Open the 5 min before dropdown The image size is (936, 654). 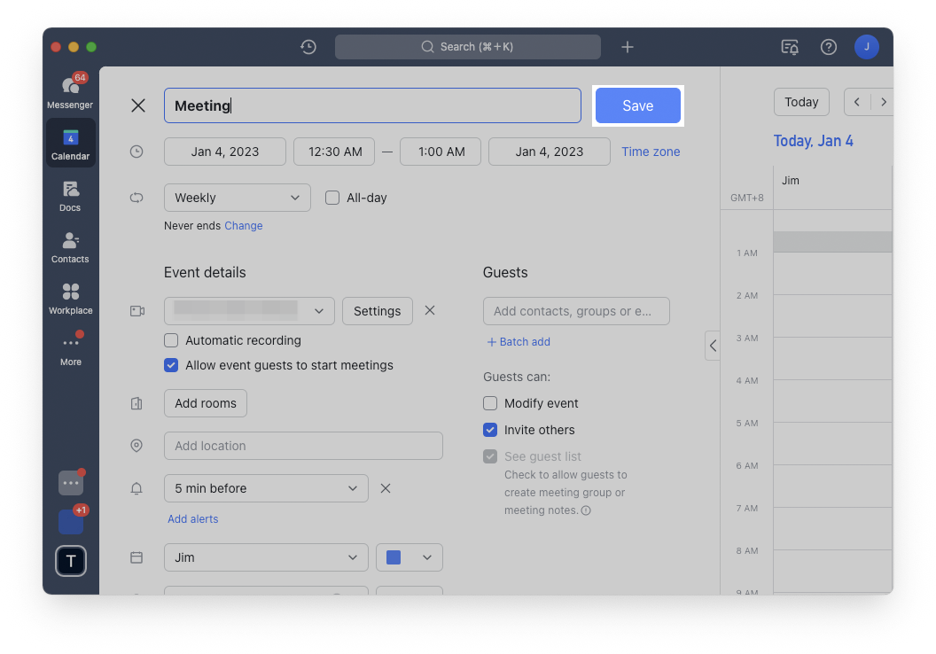click(x=266, y=488)
